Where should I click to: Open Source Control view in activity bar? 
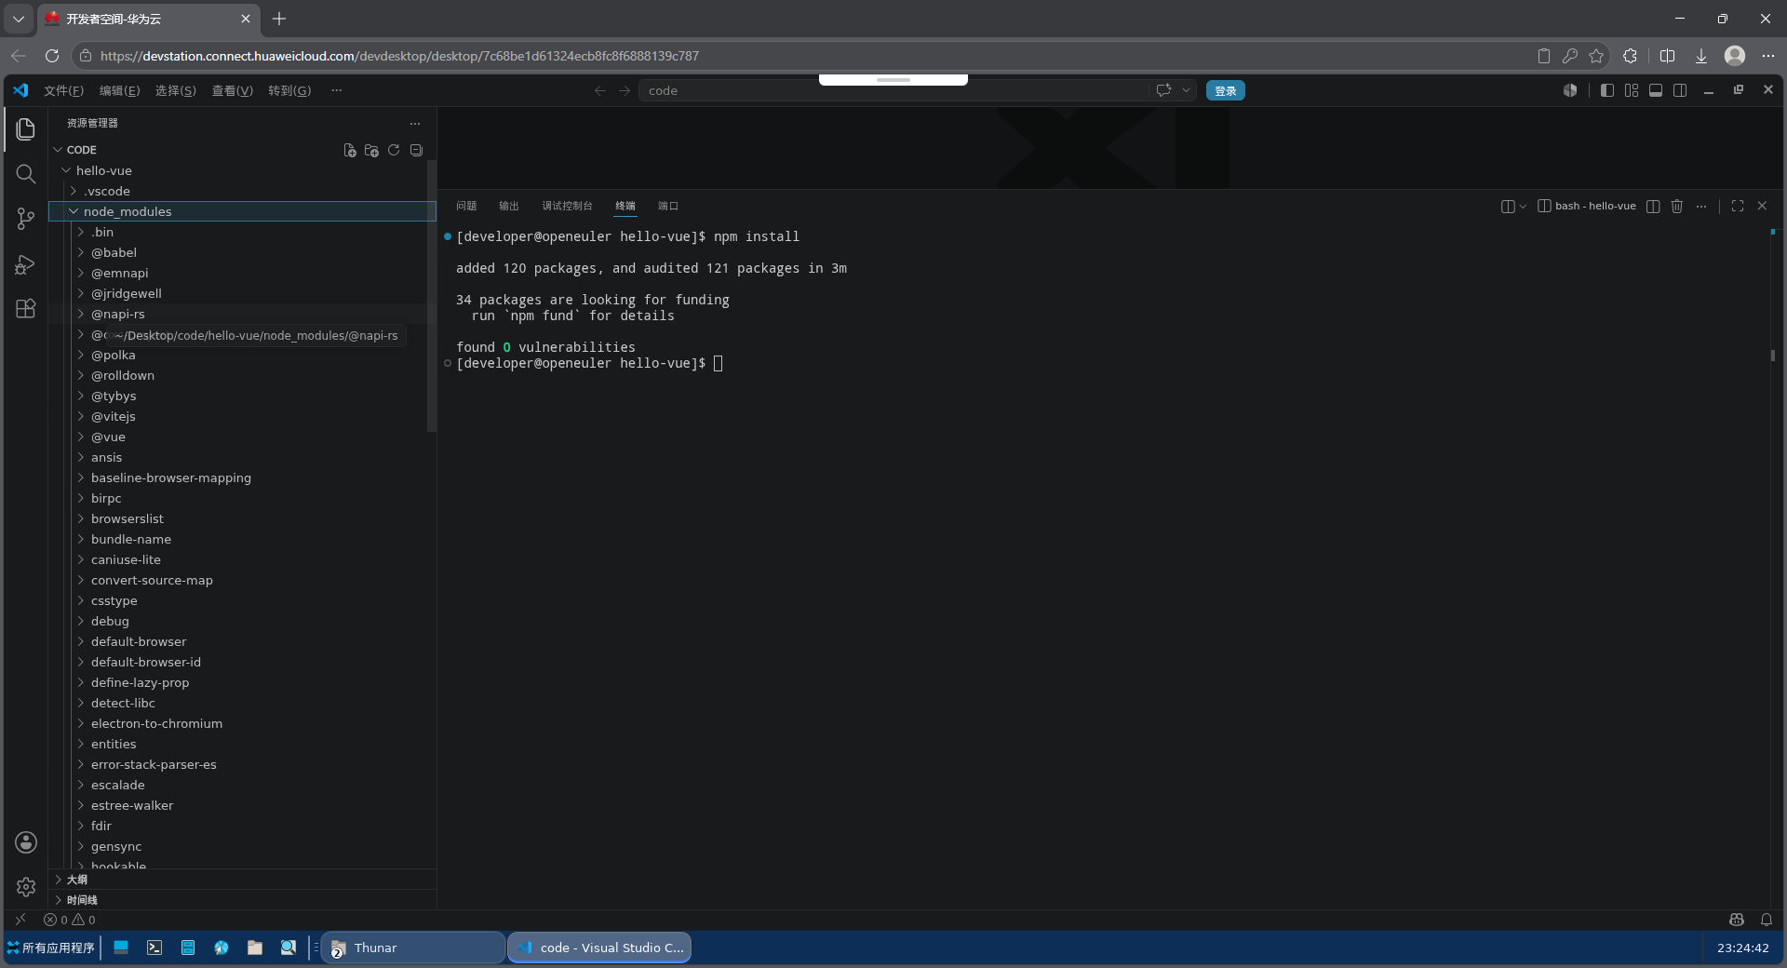point(26,219)
